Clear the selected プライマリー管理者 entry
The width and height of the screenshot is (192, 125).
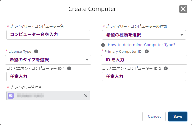[x=86, y=96]
